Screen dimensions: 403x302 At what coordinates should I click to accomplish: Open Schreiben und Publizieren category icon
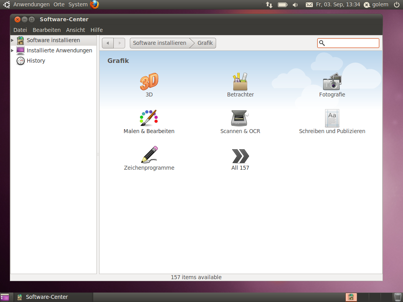pyautogui.click(x=332, y=118)
